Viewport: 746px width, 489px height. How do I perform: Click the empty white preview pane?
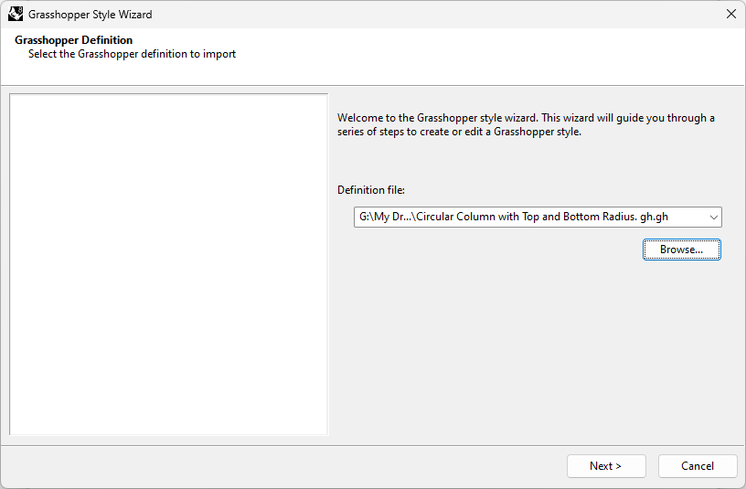169,264
